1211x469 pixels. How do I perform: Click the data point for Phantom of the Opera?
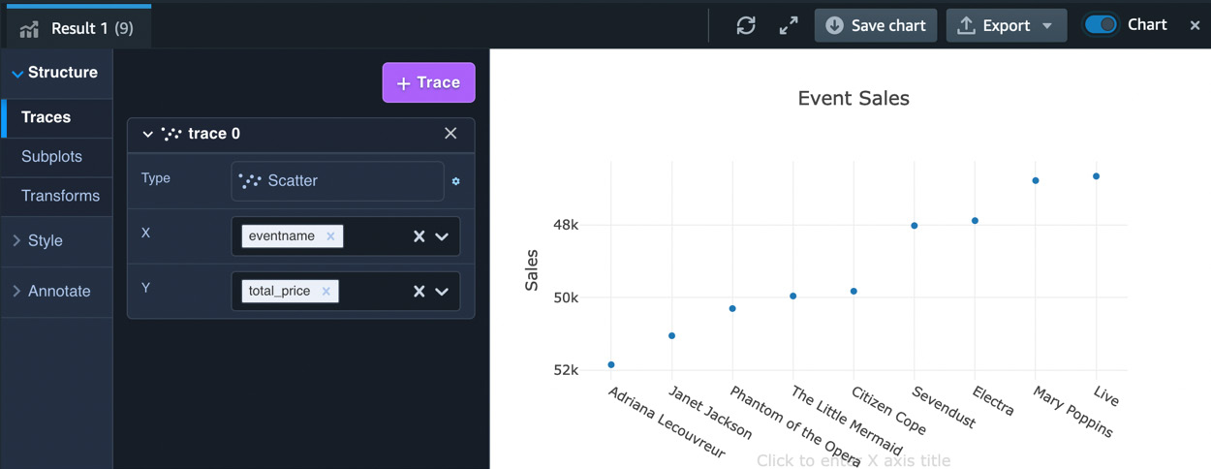point(732,308)
